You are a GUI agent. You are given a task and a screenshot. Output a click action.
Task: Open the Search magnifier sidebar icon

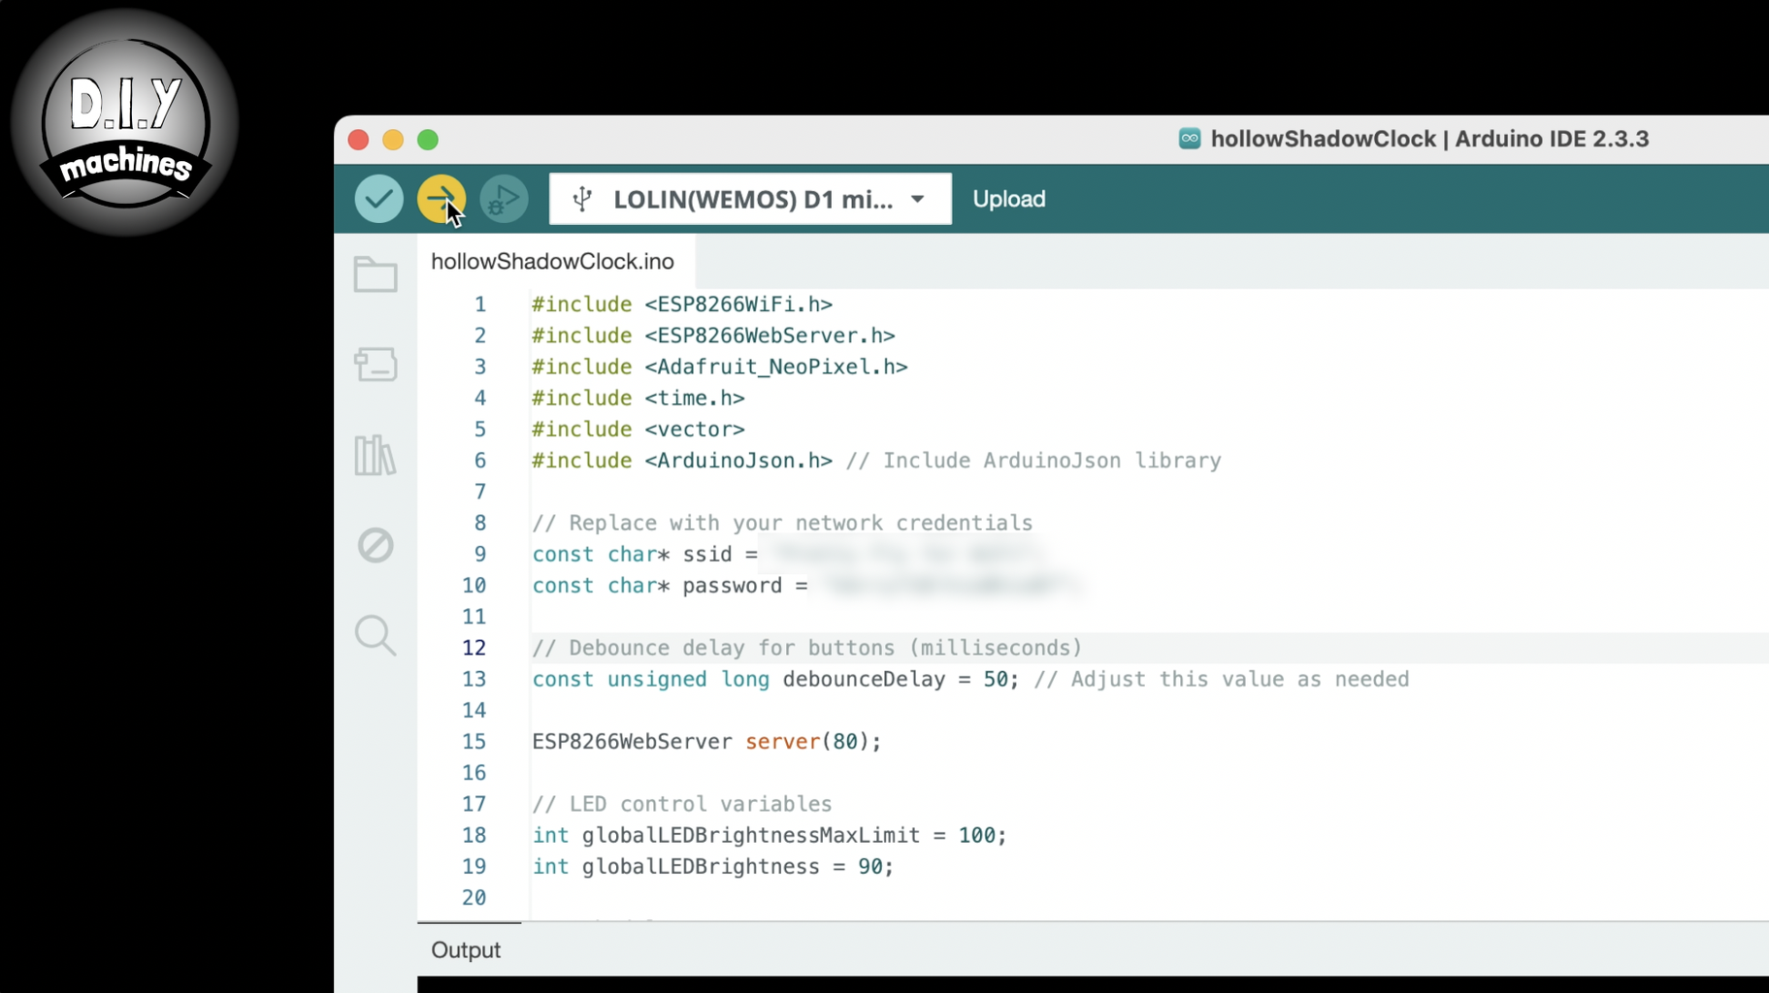coord(376,635)
